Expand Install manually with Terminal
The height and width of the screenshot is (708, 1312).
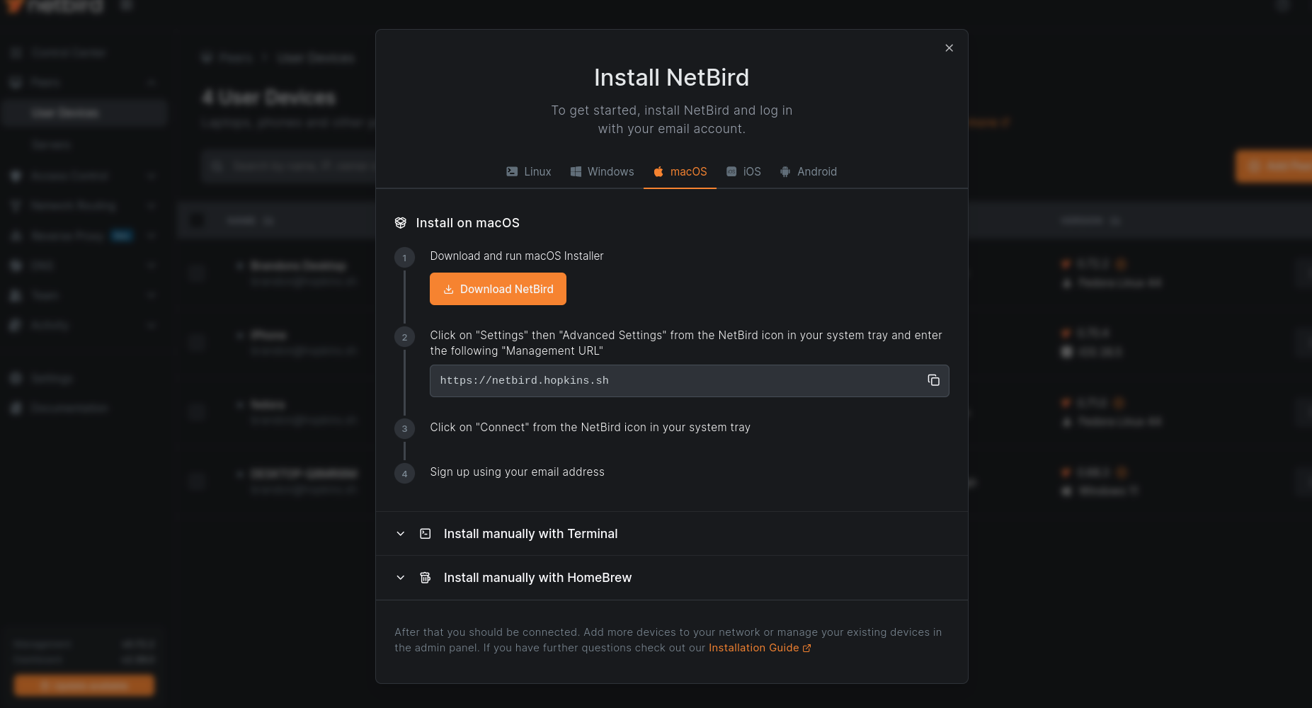click(671, 534)
